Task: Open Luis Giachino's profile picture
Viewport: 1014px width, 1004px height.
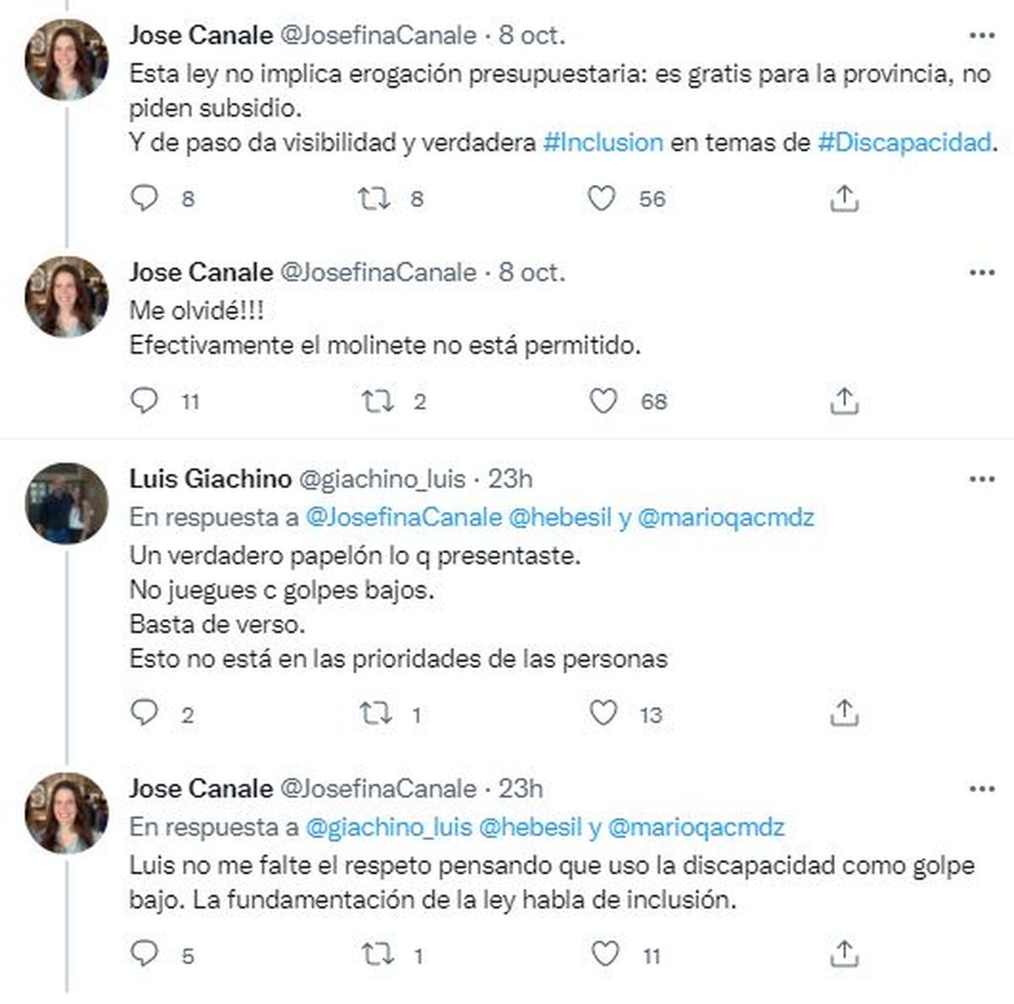Action: [67, 502]
